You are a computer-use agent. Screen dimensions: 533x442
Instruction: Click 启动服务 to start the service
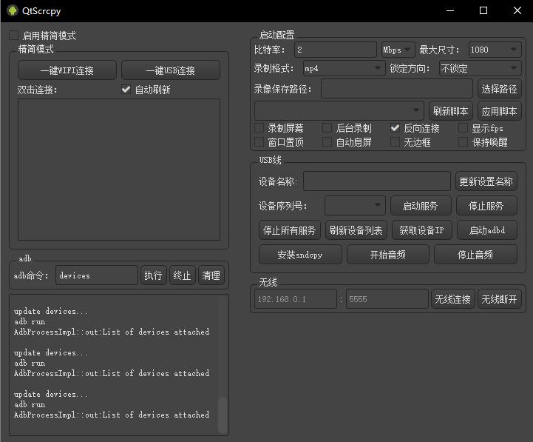[420, 206]
